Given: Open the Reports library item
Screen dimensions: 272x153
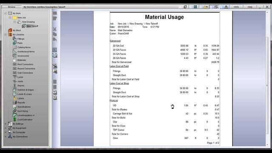Looking at the screenshot, I should tap(21, 103).
